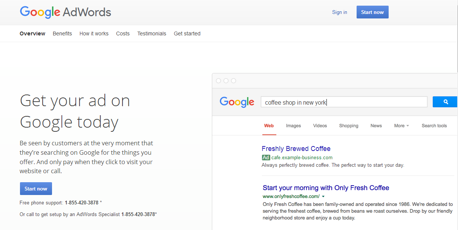The image size is (458, 230).
Task: Open the onlyfreshcoffee.com URL dropdown arrow
Action: 323,196
